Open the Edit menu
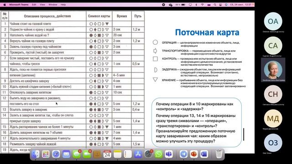The height and width of the screenshot is (164, 292). click(x=34, y=5)
